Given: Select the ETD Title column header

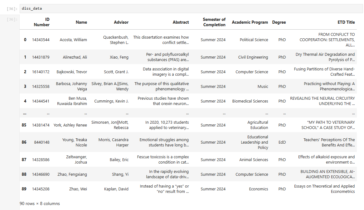Looking at the screenshot, I should 346,22.
